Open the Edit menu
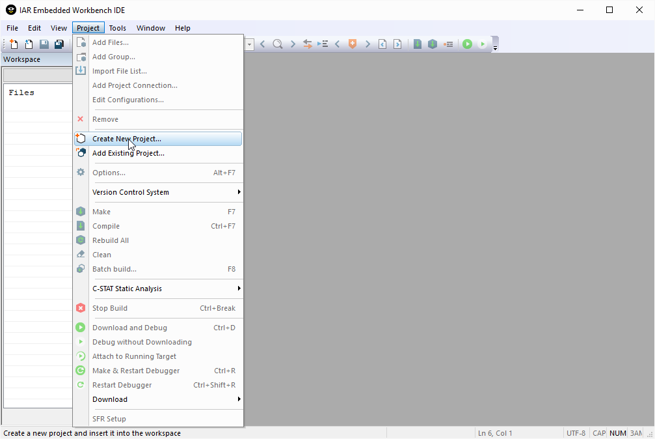Screen dimensions: 655x439 click(34, 28)
